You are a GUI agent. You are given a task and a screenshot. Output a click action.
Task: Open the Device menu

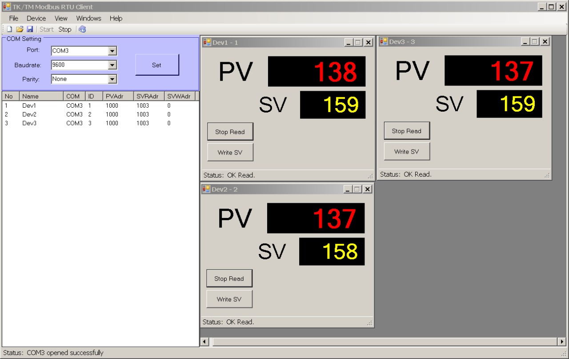point(36,18)
